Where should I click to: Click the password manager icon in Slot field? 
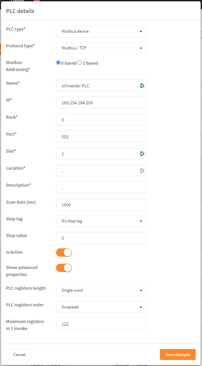pos(142,154)
